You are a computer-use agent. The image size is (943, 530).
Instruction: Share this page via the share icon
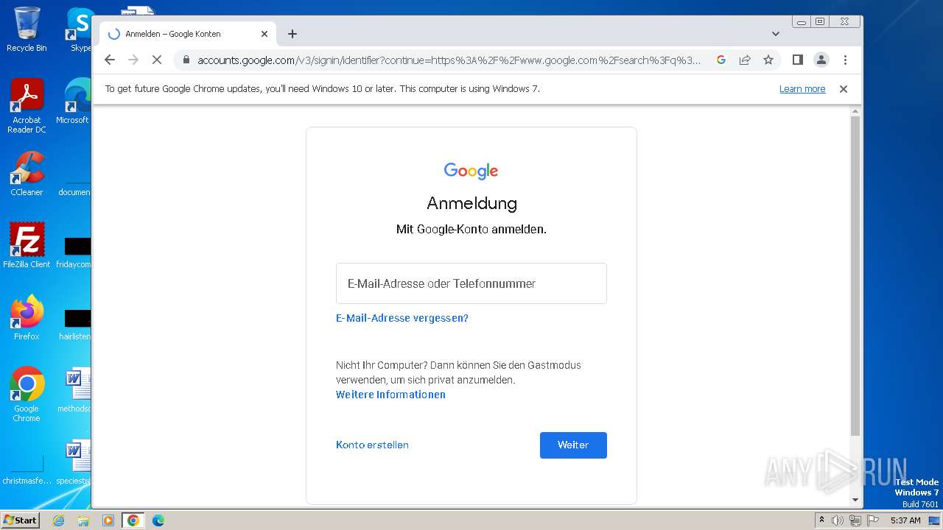pyautogui.click(x=745, y=60)
